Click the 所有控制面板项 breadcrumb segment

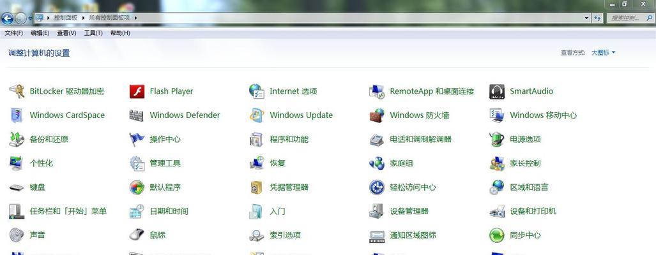[x=110, y=18]
